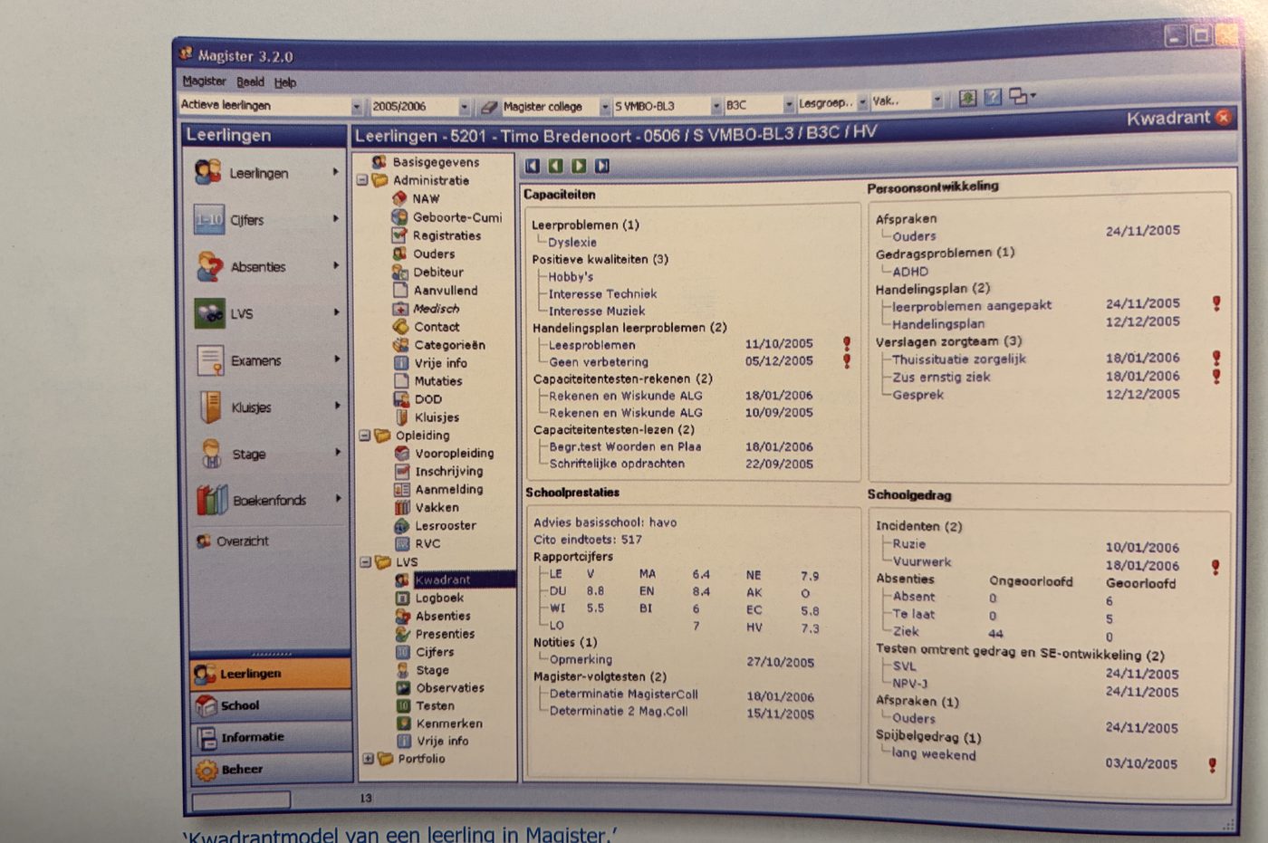Go to the next student record
1268x843 pixels.
coord(579,166)
